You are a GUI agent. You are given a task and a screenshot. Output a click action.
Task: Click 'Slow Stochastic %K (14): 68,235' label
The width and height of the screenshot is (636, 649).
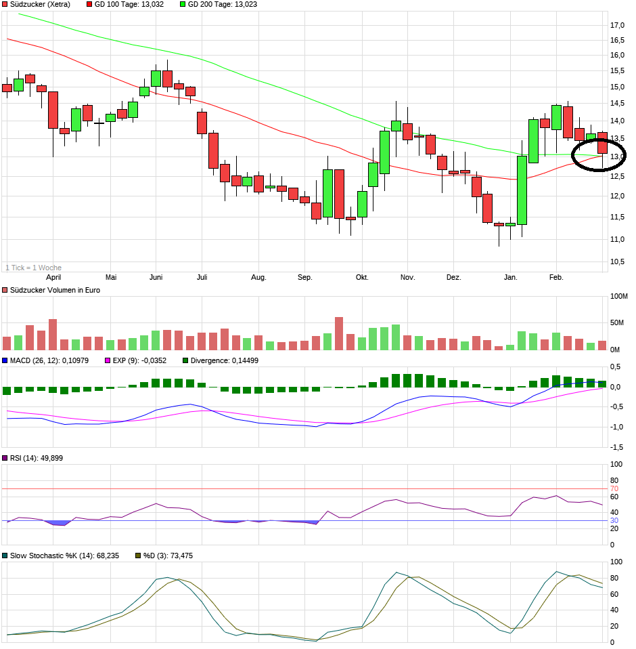(64, 556)
